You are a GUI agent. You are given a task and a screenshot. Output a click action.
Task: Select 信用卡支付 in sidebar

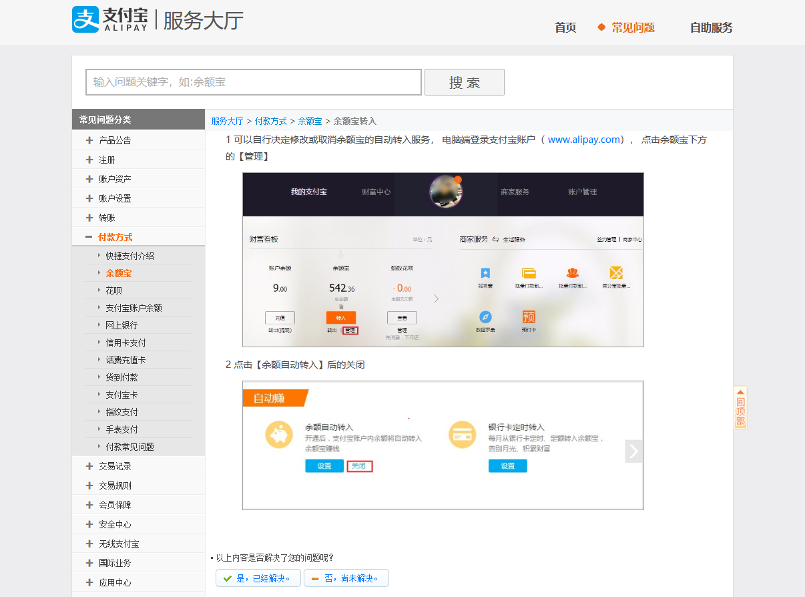pyautogui.click(x=125, y=343)
